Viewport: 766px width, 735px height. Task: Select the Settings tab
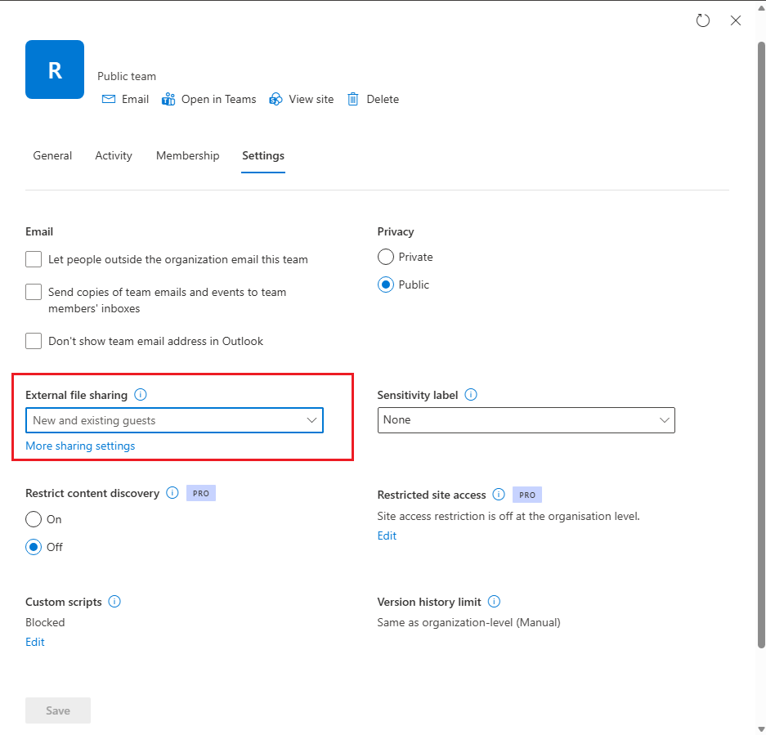pyautogui.click(x=263, y=155)
